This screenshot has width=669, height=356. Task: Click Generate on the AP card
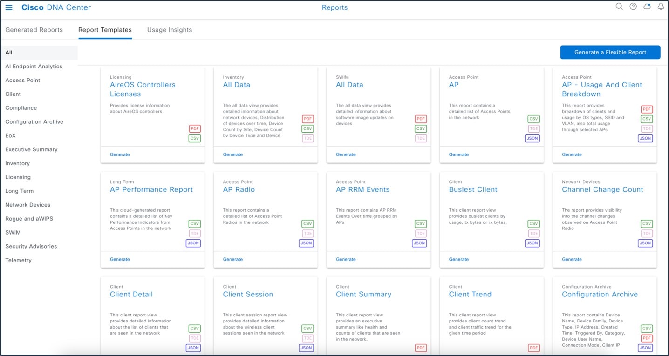(x=459, y=154)
